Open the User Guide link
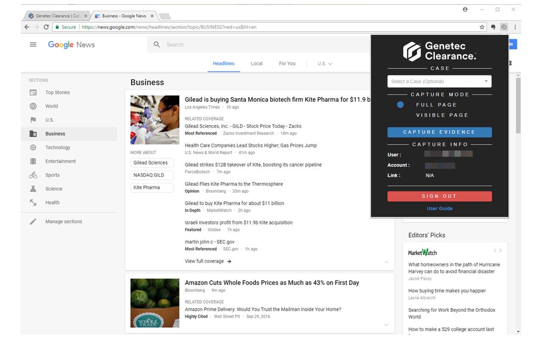Viewport: 542px width, 339px height. pos(440,208)
